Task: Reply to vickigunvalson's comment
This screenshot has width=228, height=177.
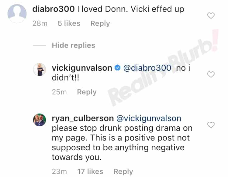Action: (87, 92)
